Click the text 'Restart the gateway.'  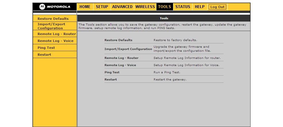coord(170,80)
